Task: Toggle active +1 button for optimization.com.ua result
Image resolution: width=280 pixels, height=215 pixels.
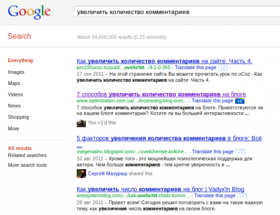Action: [240, 101]
